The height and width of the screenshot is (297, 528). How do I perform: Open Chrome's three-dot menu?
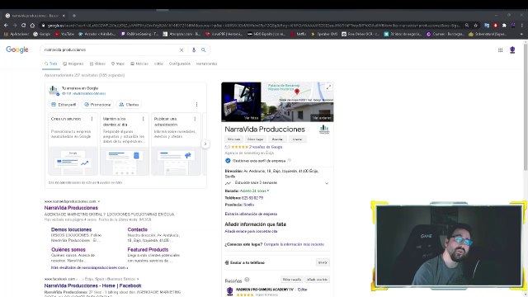point(521,26)
